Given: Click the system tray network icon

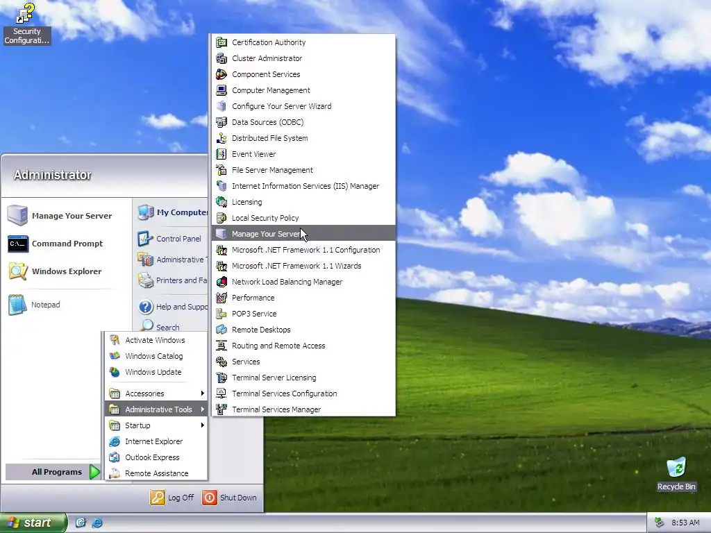Looking at the screenshot, I should click(660, 523).
